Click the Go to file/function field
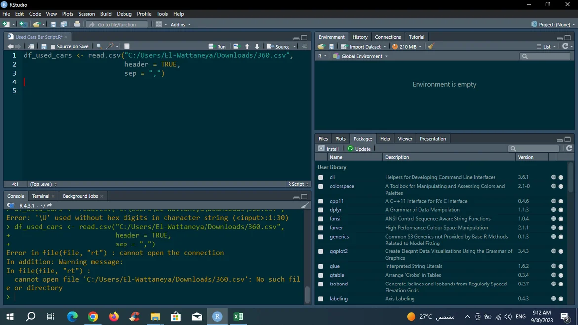 coord(117,24)
